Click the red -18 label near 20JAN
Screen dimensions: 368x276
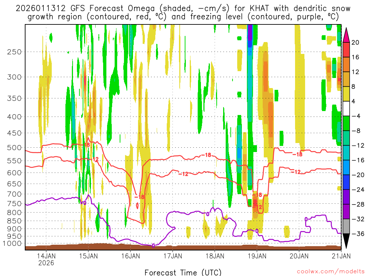(298, 155)
